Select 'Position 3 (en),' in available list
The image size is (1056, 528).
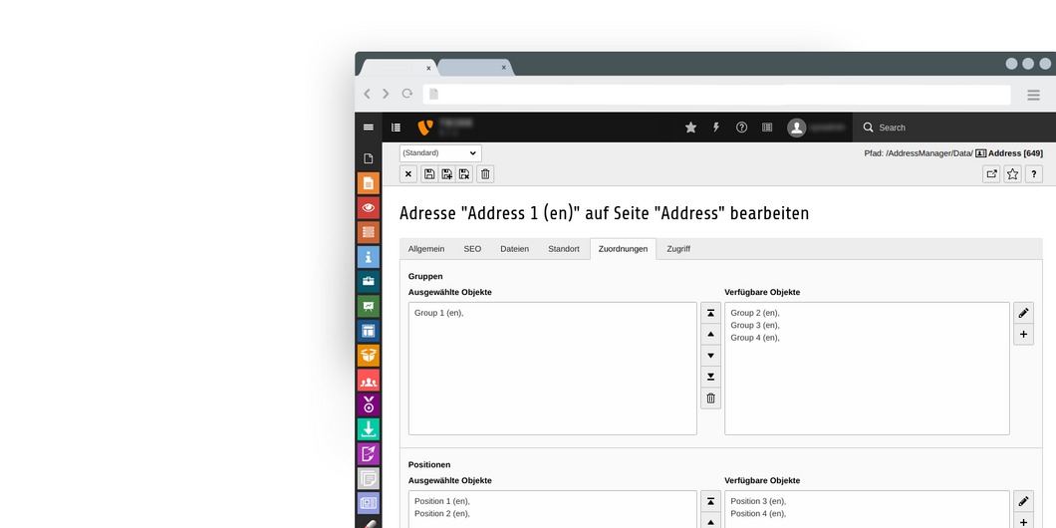pyautogui.click(x=758, y=501)
